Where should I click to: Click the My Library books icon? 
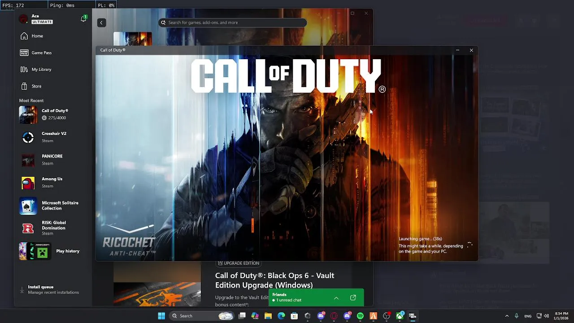[24, 70]
